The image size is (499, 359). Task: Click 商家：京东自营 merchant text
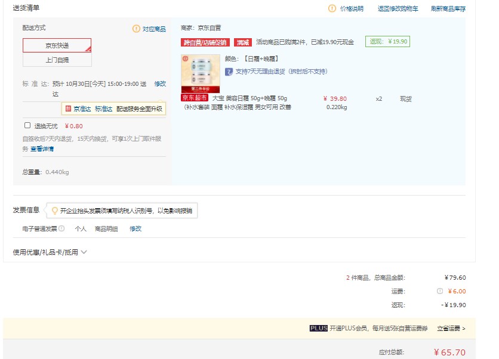(x=201, y=28)
